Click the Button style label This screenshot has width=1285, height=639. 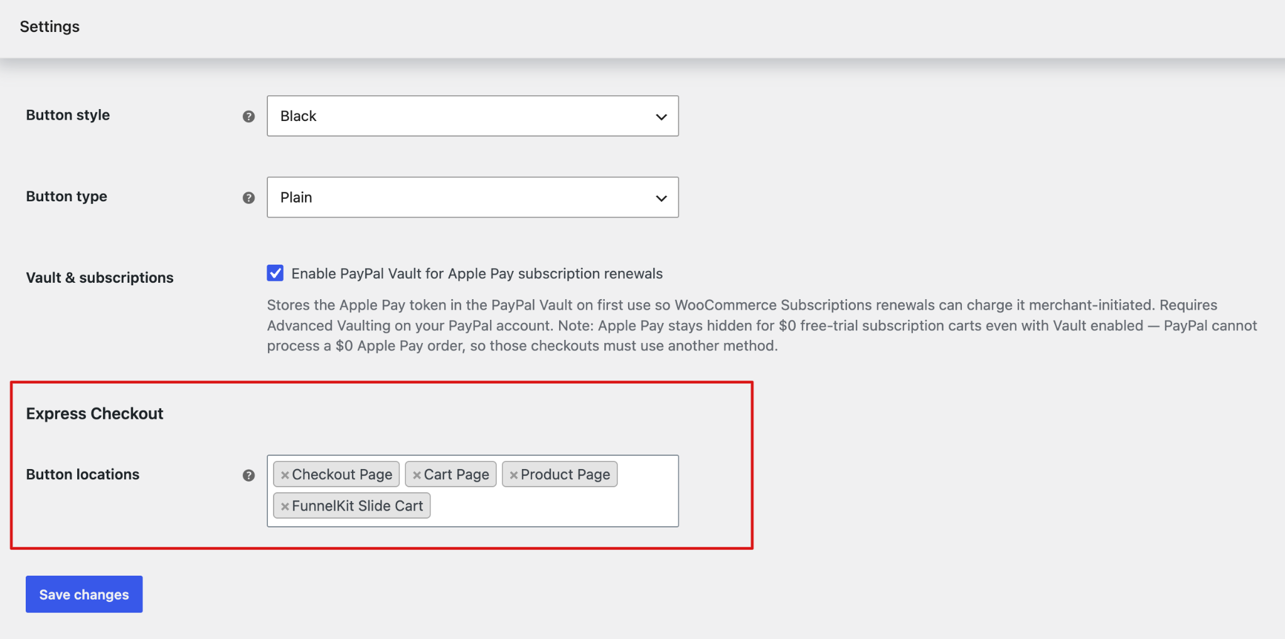[68, 115]
